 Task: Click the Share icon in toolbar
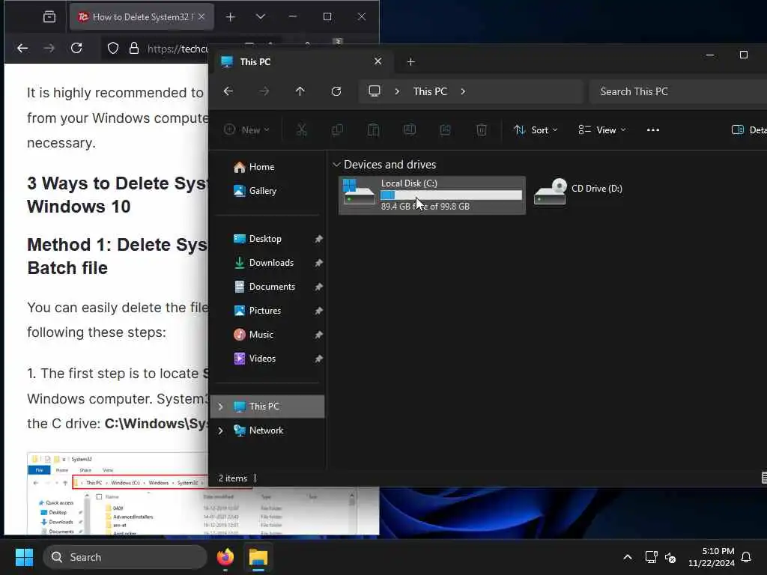click(x=445, y=130)
